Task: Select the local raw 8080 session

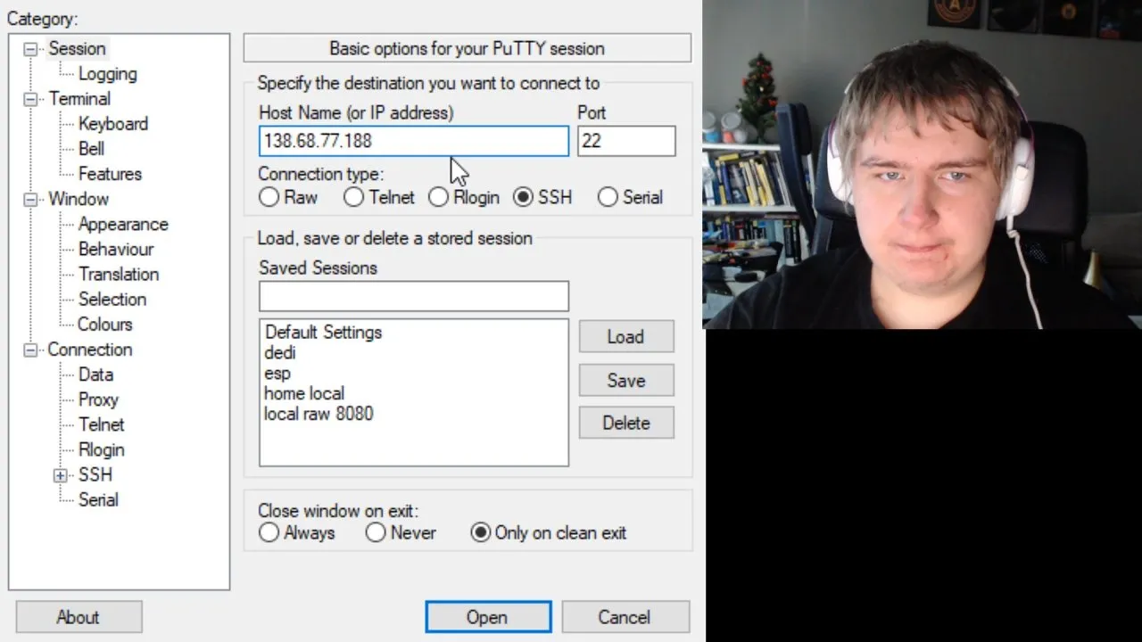Action: [319, 414]
